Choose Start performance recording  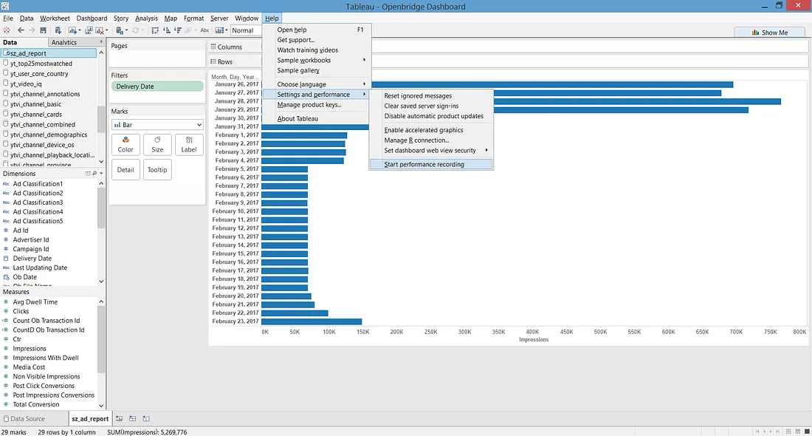431,164
